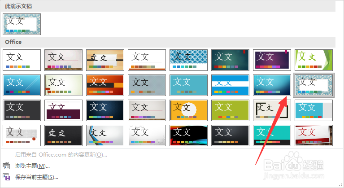
Task: Choose black theme with colorful waves
Action: 188,136
